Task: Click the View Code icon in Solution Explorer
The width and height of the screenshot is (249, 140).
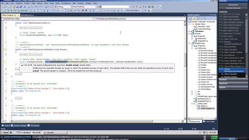Action: pos(202,18)
